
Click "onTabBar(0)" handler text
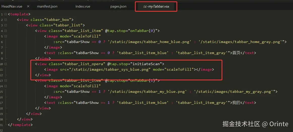pos(143,31)
